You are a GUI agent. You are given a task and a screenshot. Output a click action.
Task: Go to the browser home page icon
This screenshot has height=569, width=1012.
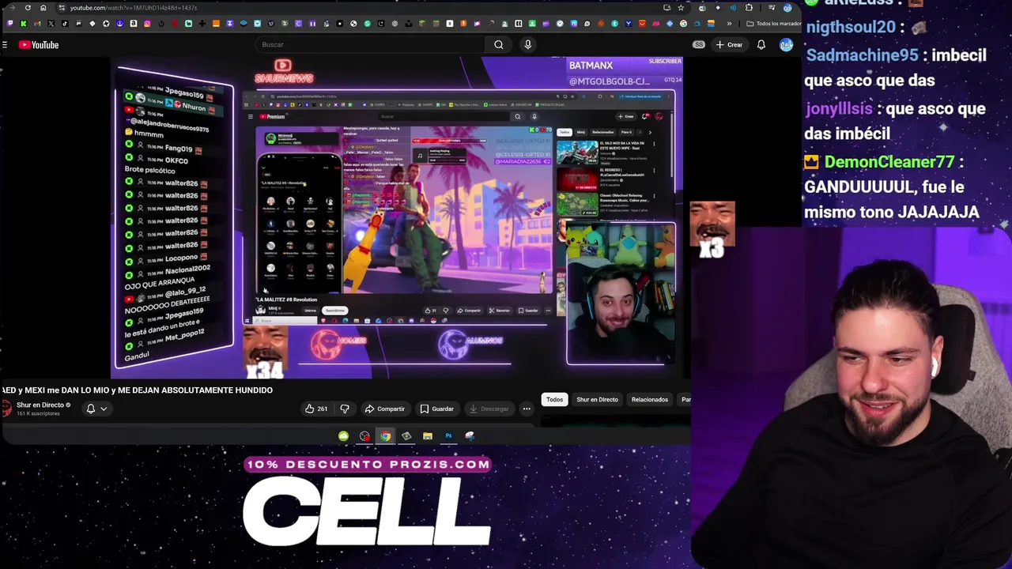tap(43, 8)
